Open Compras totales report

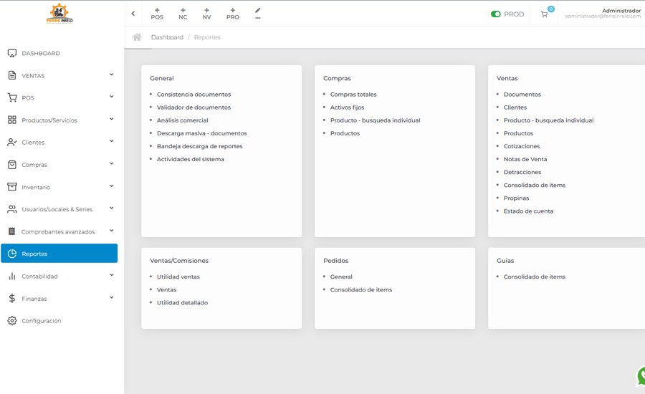(353, 94)
